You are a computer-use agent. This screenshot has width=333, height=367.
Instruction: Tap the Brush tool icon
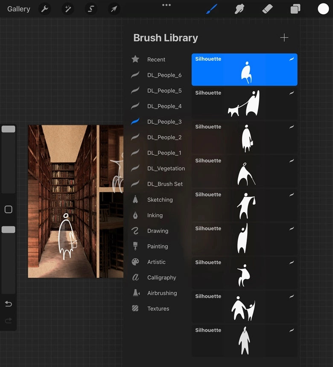coord(212,9)
